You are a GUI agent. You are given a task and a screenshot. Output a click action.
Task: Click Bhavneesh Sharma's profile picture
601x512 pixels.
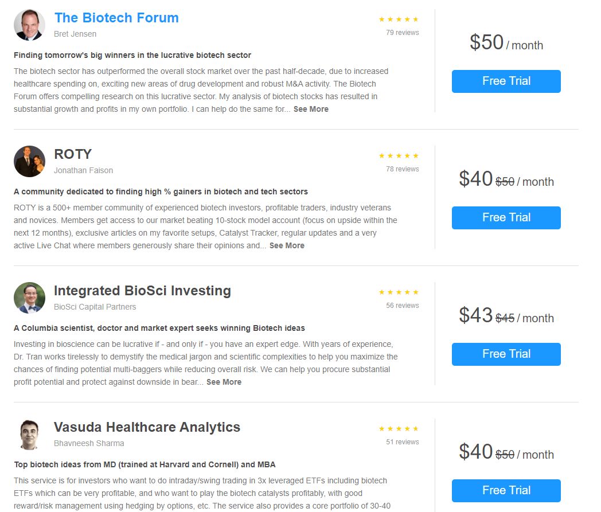pos(29,435)
